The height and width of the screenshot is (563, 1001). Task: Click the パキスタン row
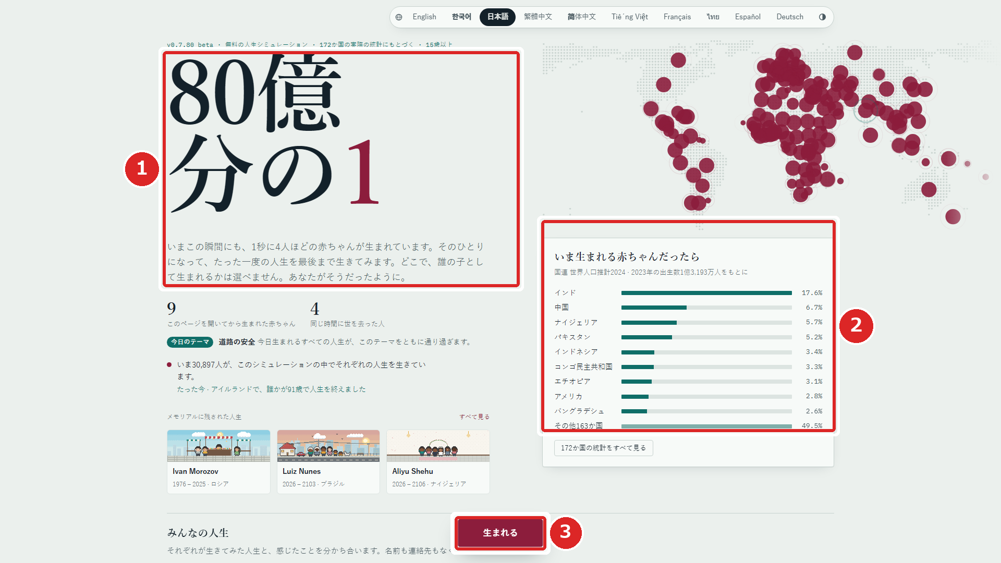688,337
